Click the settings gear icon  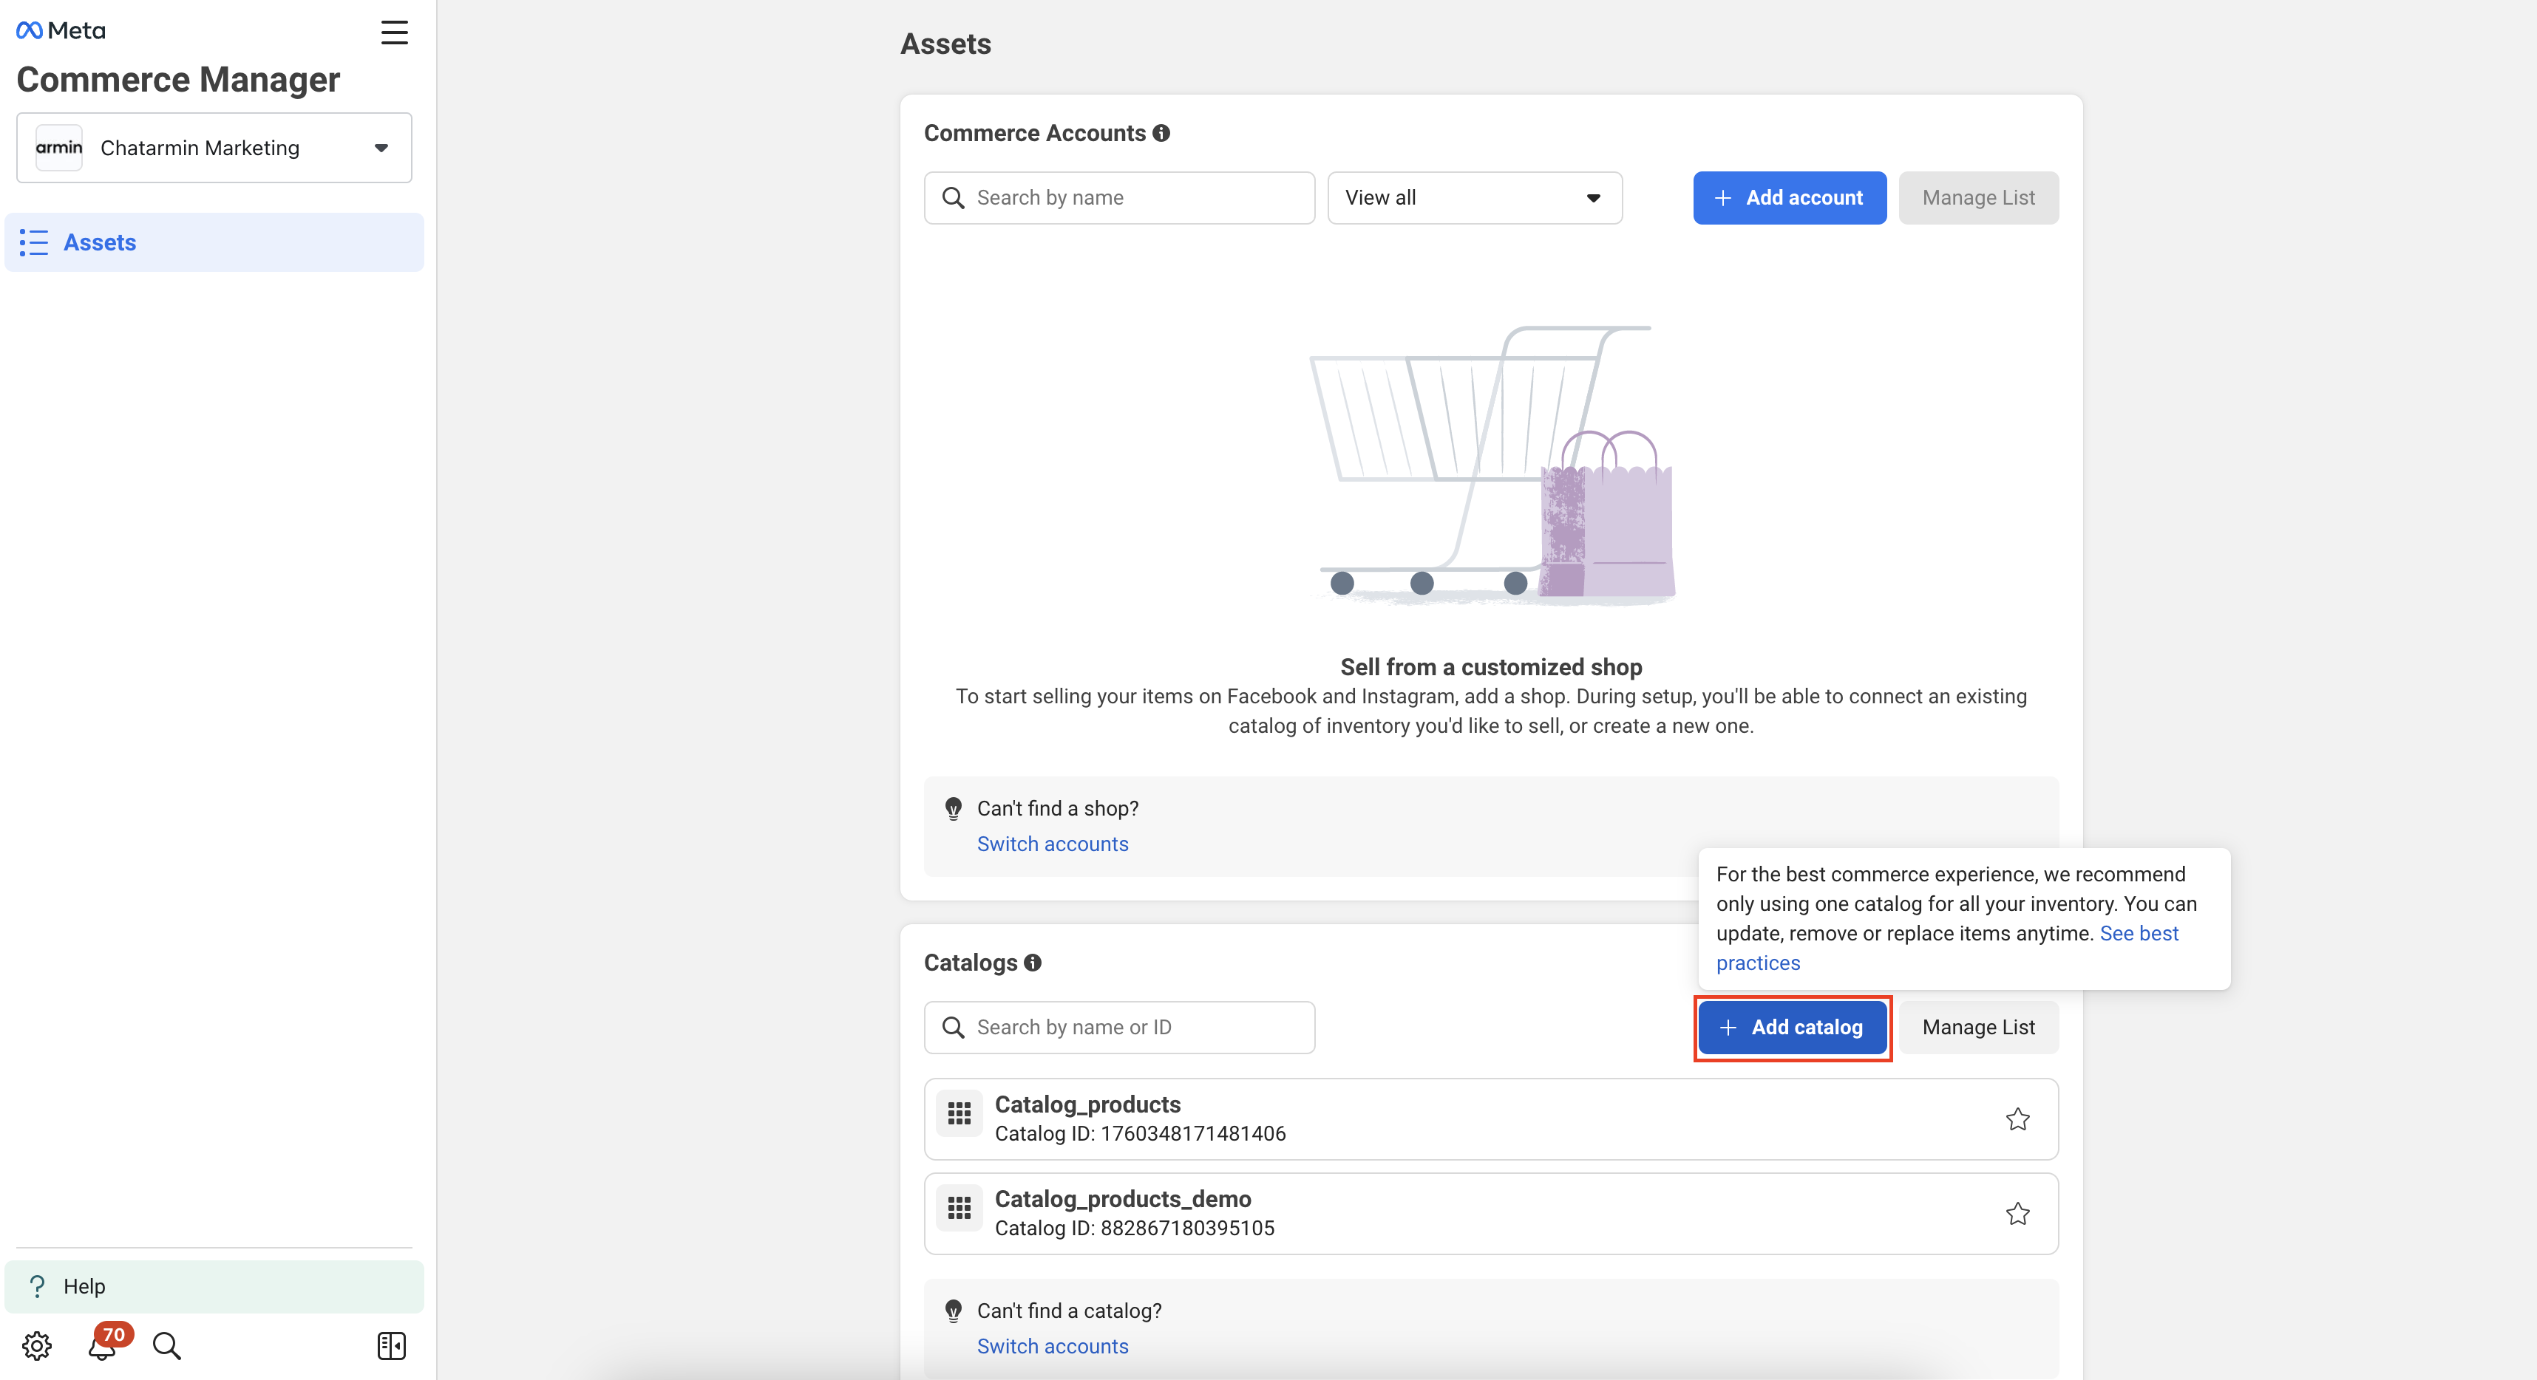click(36, 1345)
